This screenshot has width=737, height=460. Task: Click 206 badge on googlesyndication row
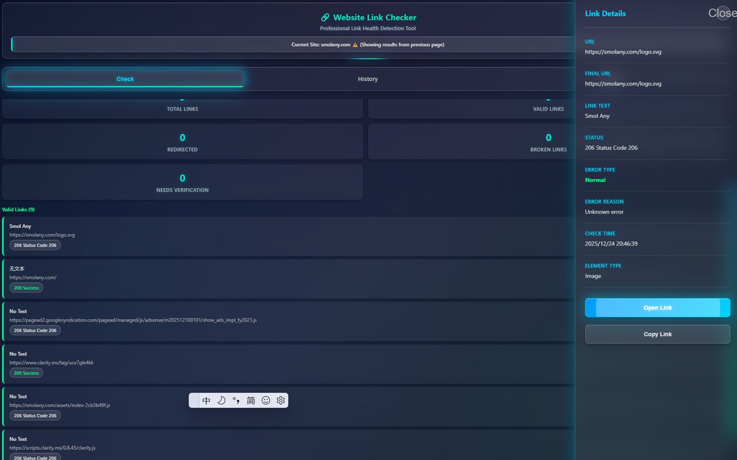35,330
